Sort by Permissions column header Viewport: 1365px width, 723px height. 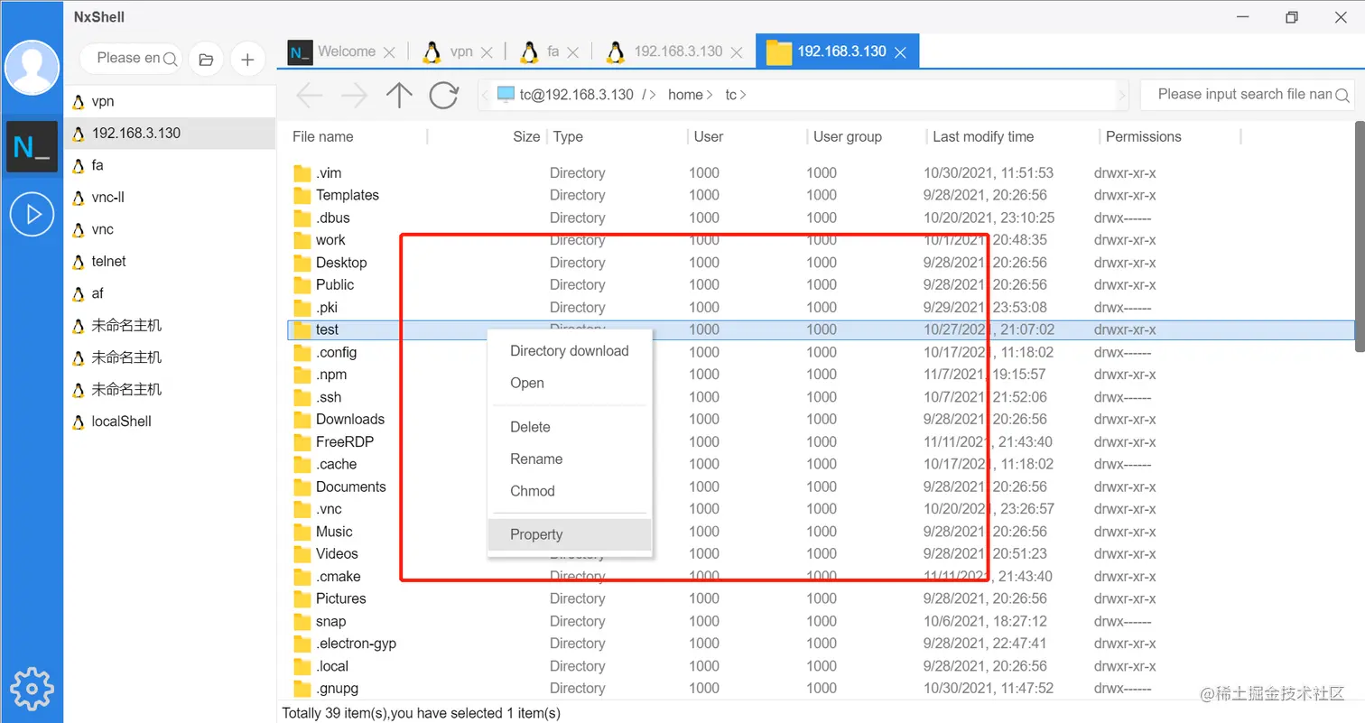pos(1144,137)
